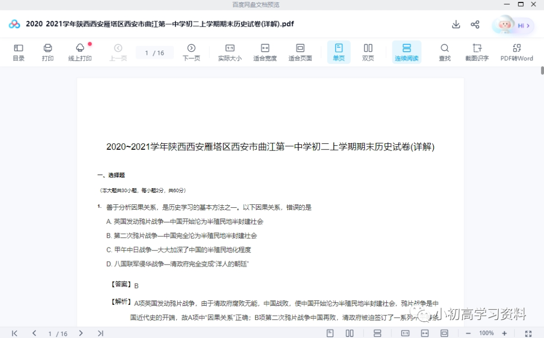Convert with PDF转Word tool
This screenshot has height=338, width=544.
coord(517,53)
